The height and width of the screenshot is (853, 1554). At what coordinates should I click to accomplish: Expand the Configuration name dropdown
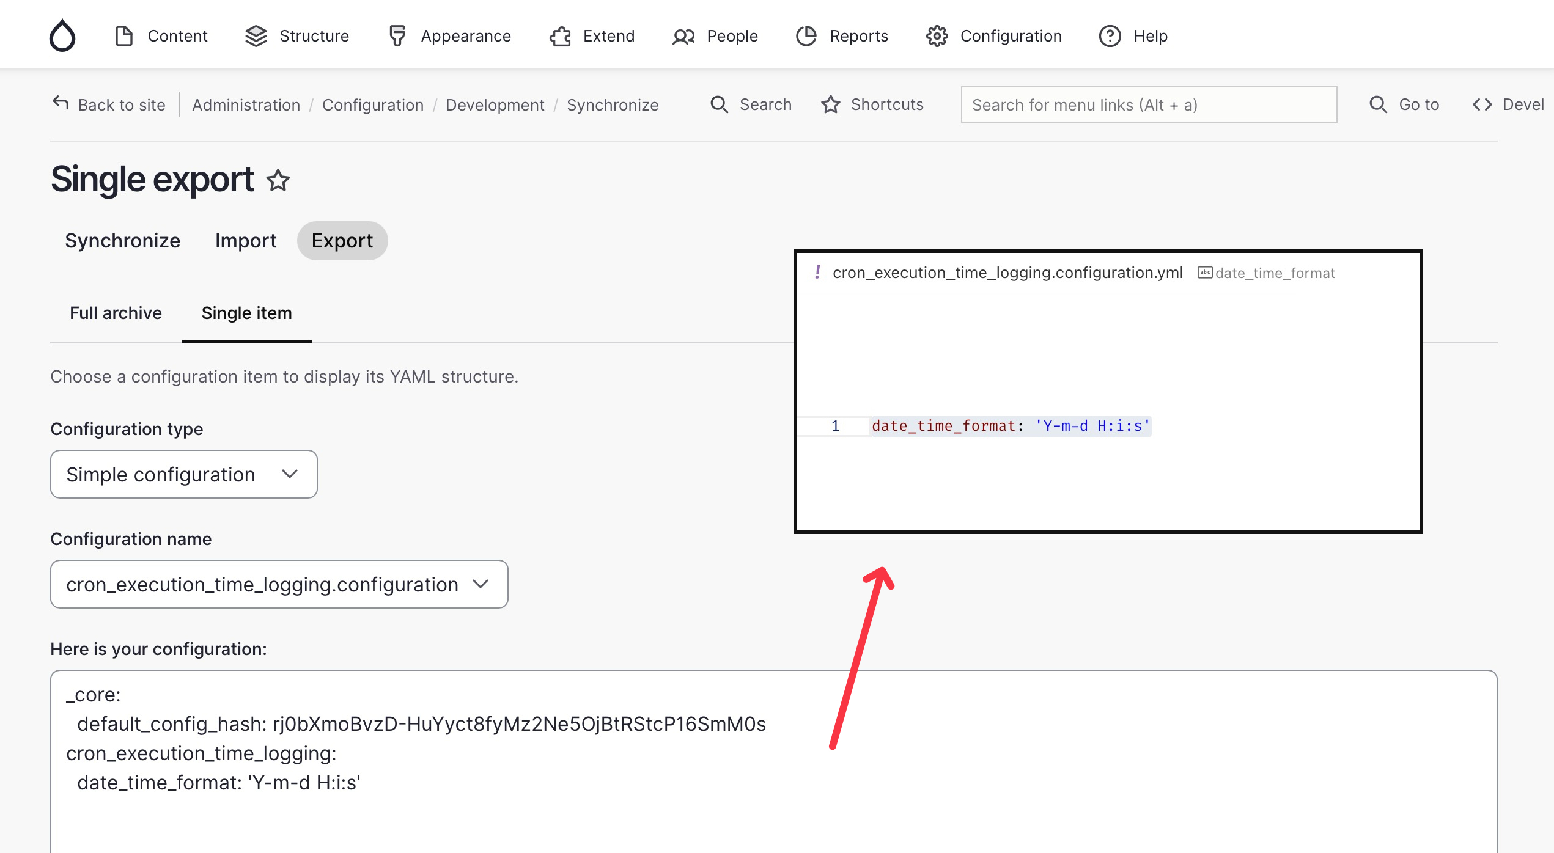pyautogui.click(x=279, y=584)
